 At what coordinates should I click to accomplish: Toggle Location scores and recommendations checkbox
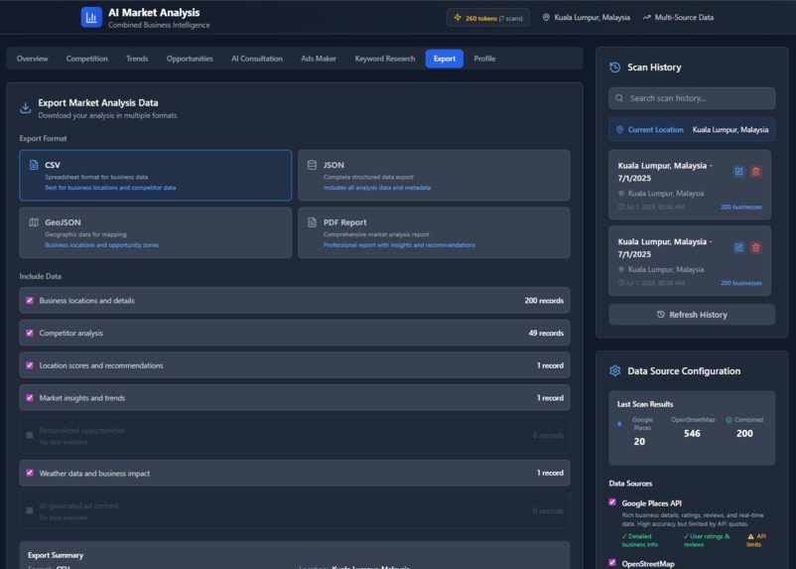point(30,365)
